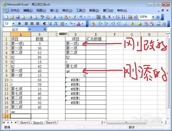Click the horizontal scrollbar thumb

tap(126, 122)
